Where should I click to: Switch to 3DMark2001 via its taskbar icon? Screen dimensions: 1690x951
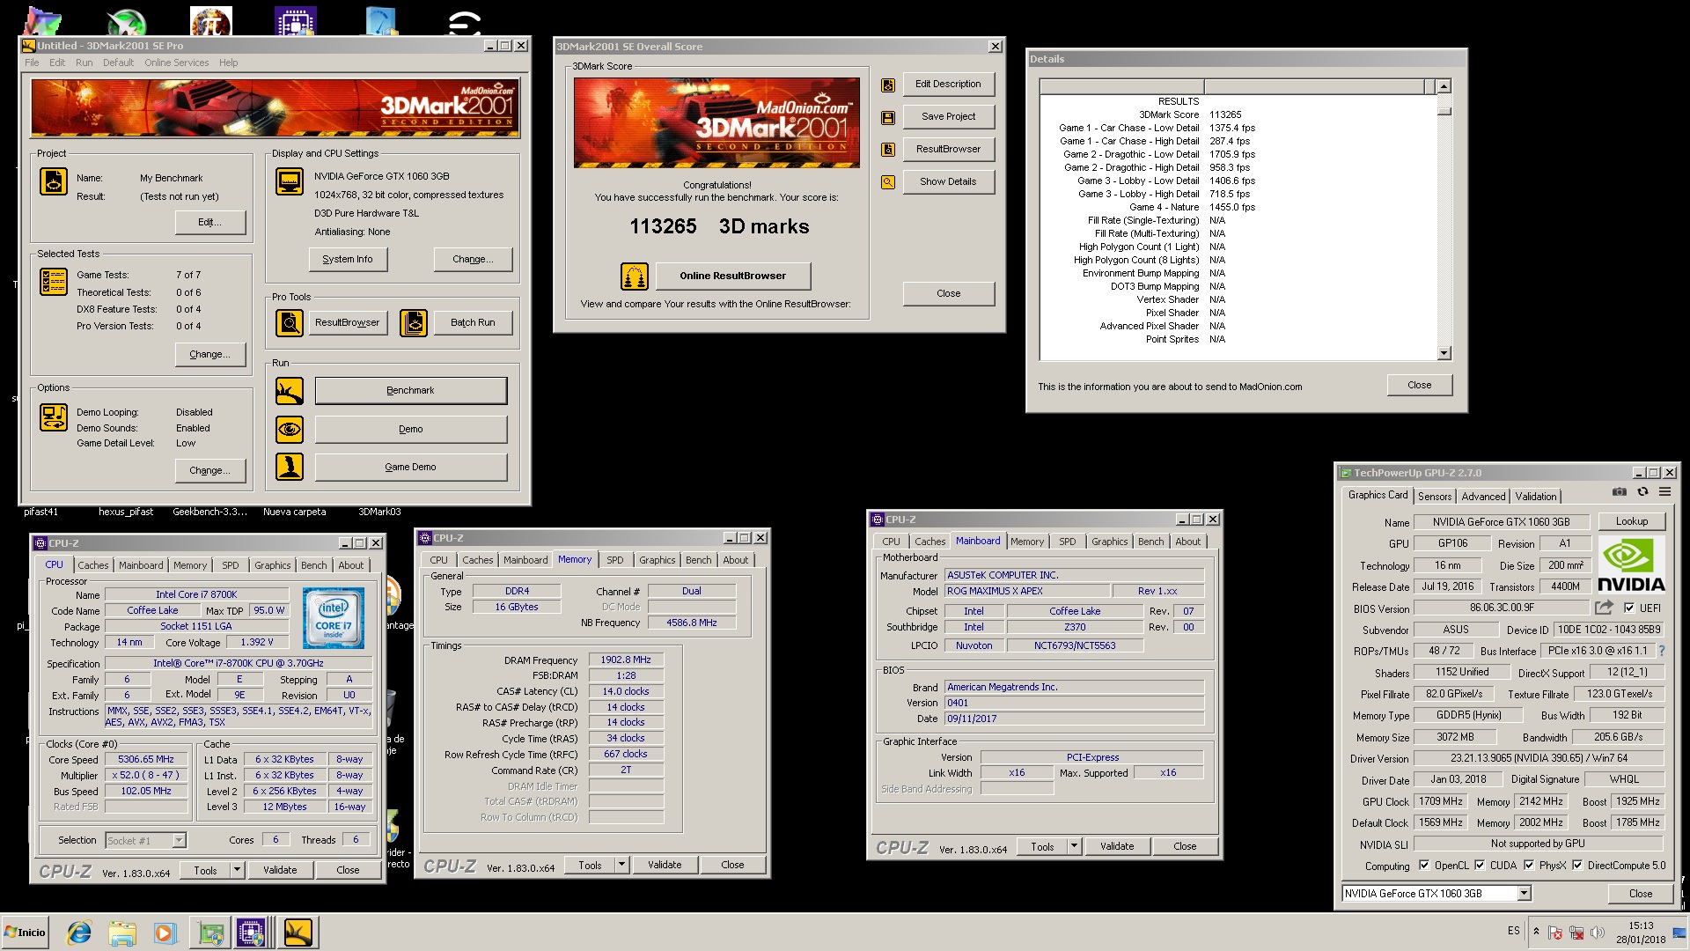click(298, 933)
